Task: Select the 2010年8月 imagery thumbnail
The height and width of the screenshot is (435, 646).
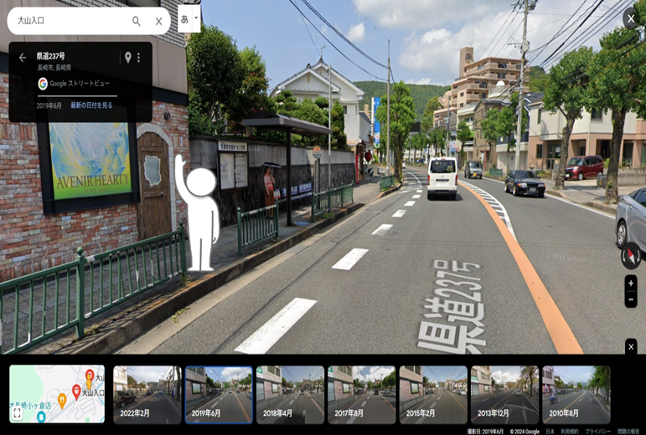Action: pyautogui.click(x=576, y=394)
